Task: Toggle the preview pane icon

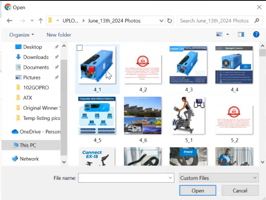Action: coord(241,35)
